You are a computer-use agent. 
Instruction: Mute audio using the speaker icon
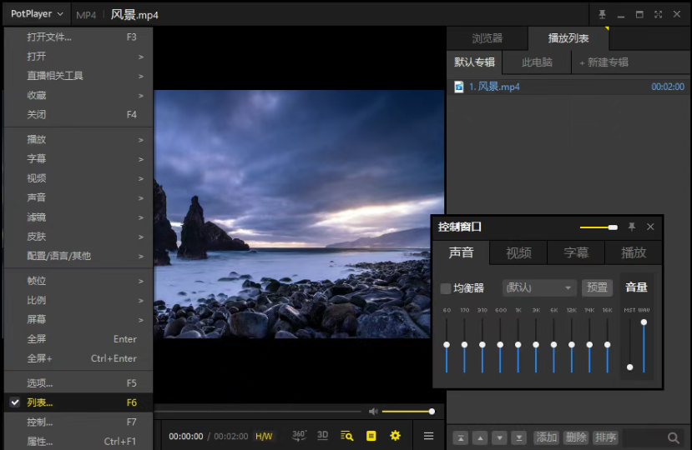click(373, 412)
